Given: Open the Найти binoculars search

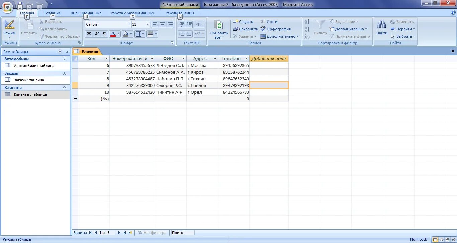Looking at the screenshot, I should 382,27.
